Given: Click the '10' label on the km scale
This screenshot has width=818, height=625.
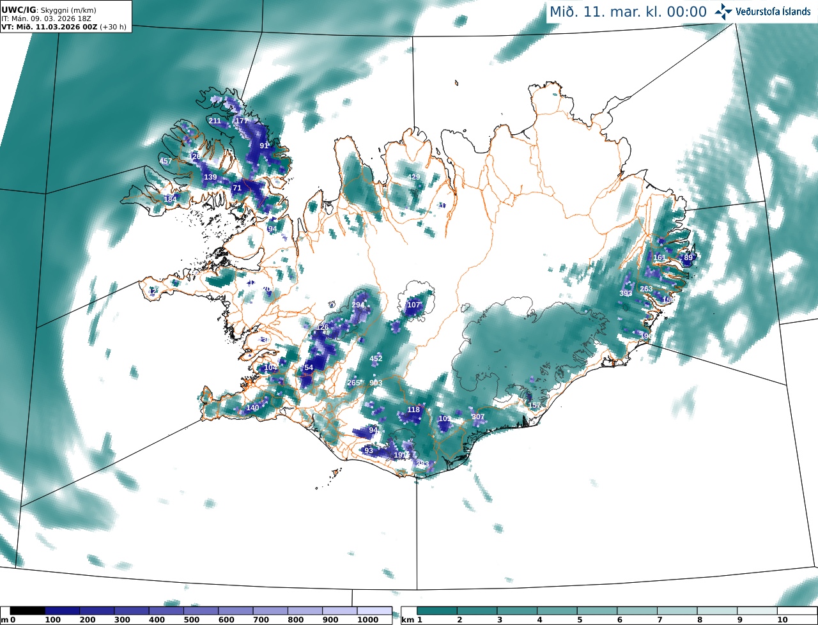Looking at the screenshot, I should pyautogui.click(x=782, y=620).
